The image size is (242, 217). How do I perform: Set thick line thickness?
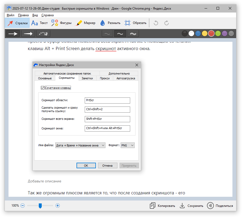coord(133,34)
